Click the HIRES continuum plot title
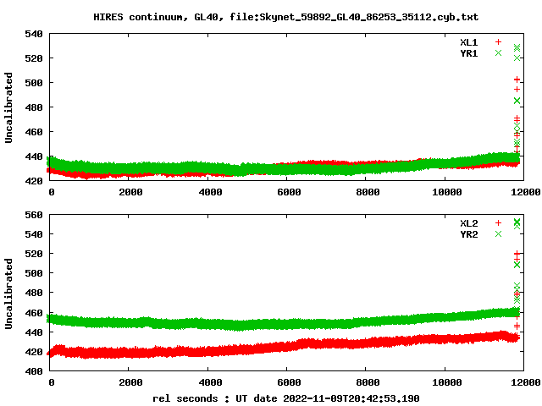This screenshot has height=406, width=542. click(286, 17)
